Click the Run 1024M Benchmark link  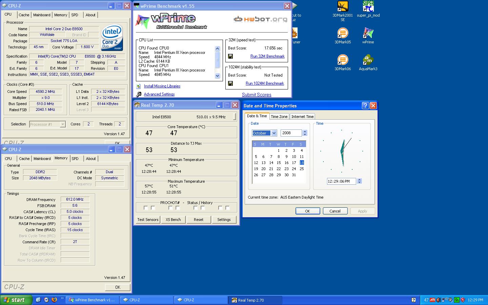265,83
